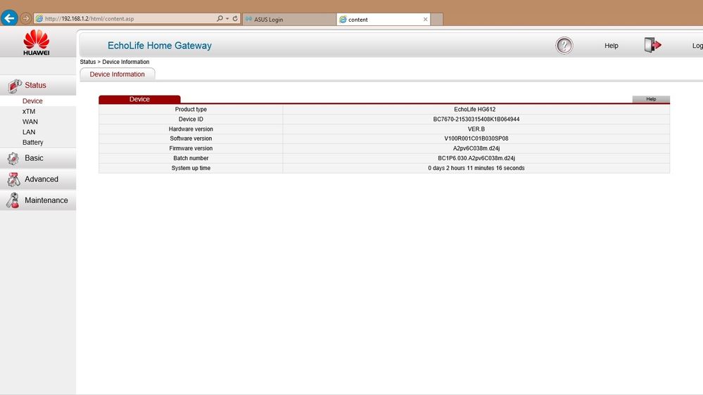Click software version V100R001C01B030SP08

pos(476,138)
